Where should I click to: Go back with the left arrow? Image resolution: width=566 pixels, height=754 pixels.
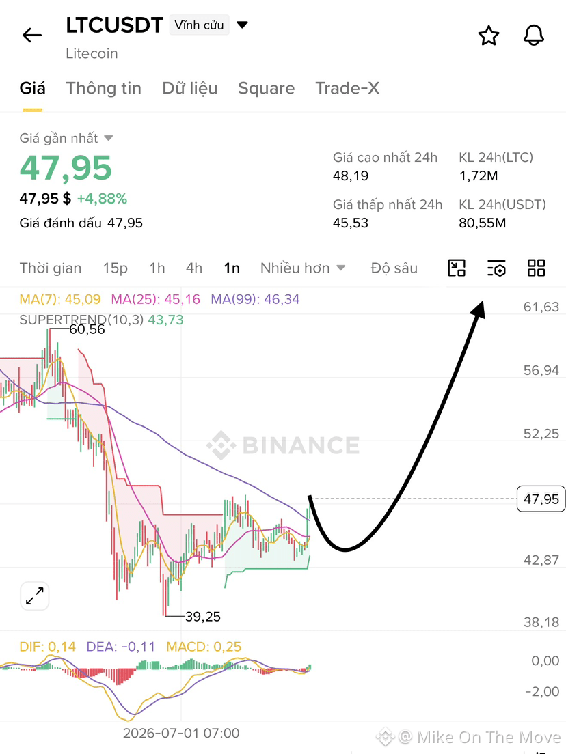[x=31, y=35]
